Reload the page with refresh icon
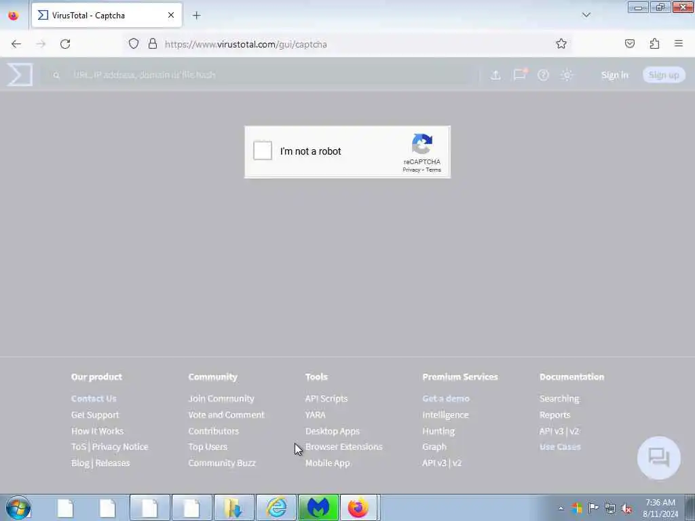 (x=65, y=44)
